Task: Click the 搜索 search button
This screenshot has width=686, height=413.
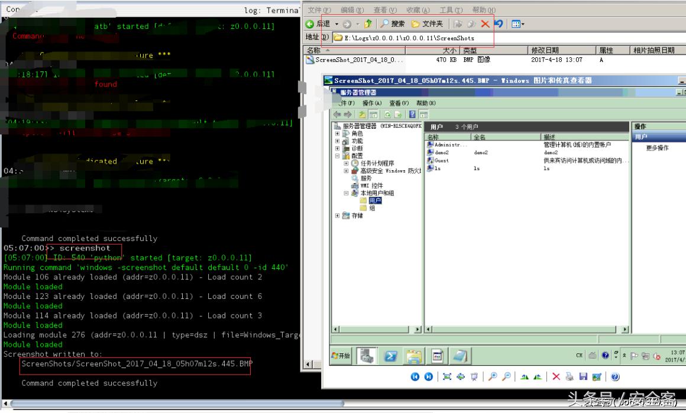Action: [x=393, y=24]
